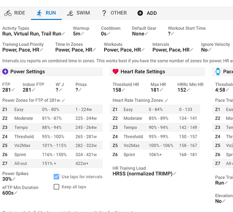Viewport: 233px width, 212px height.
Task: Switch to the RIDE tab
Action: [x=14, y=13]
